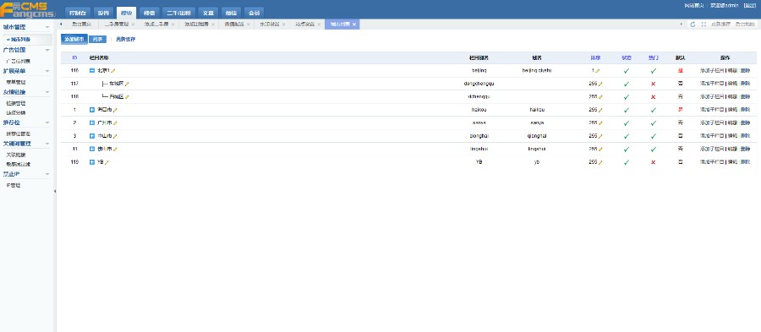Click alias text 'dongchengqu'

(479, 84)
